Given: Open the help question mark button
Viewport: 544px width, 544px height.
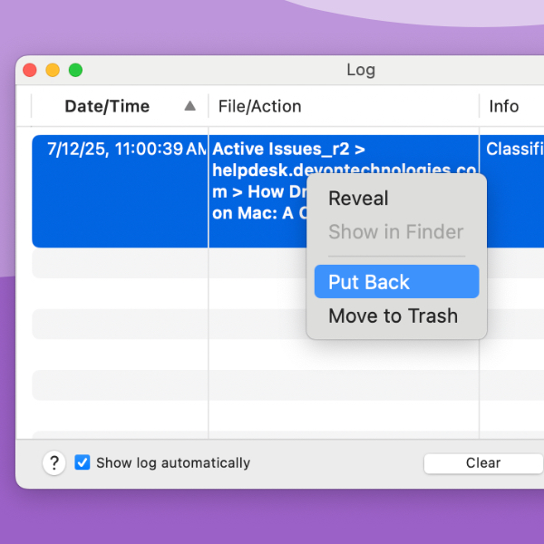Looking at the screenshot, I should [x=54, y=462].
